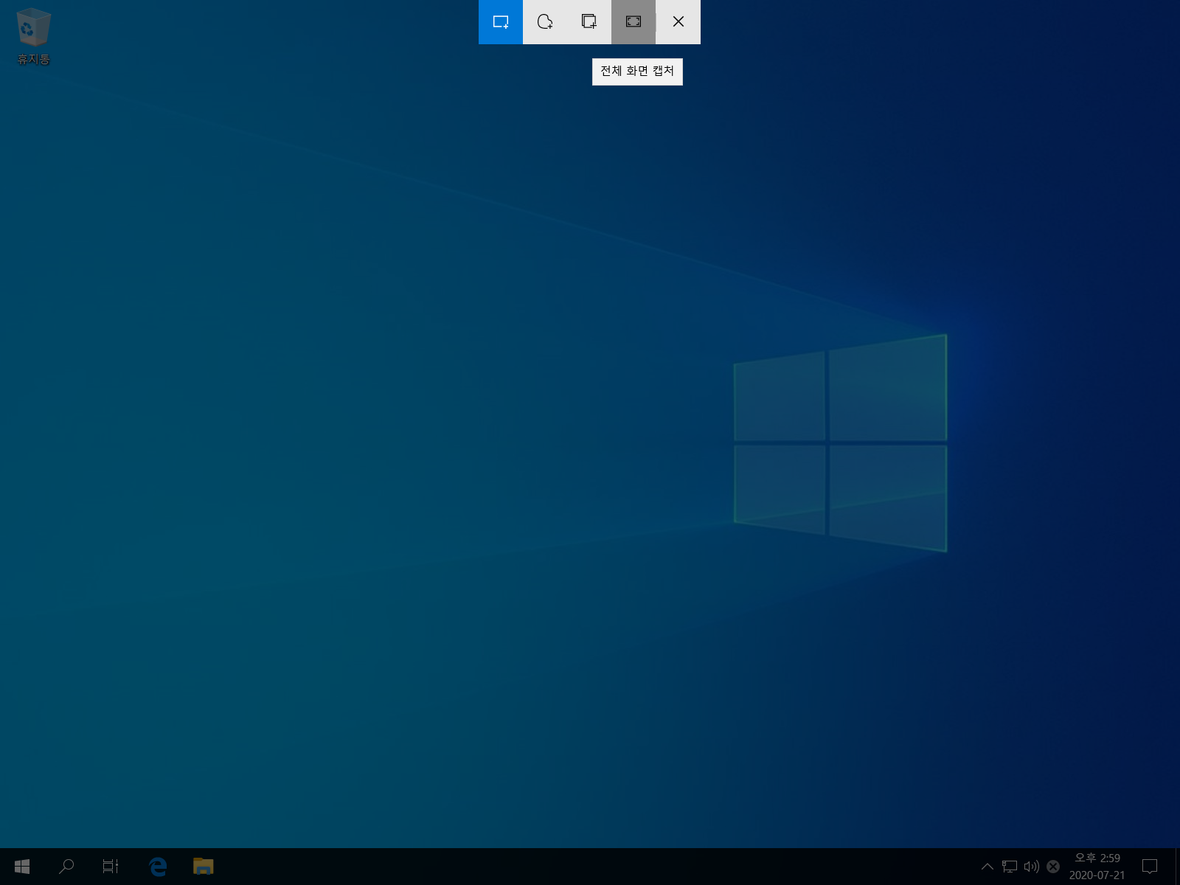1180x885 pixels.
Task: Click the tray icon marked with an X
Action: (1053, 867)
